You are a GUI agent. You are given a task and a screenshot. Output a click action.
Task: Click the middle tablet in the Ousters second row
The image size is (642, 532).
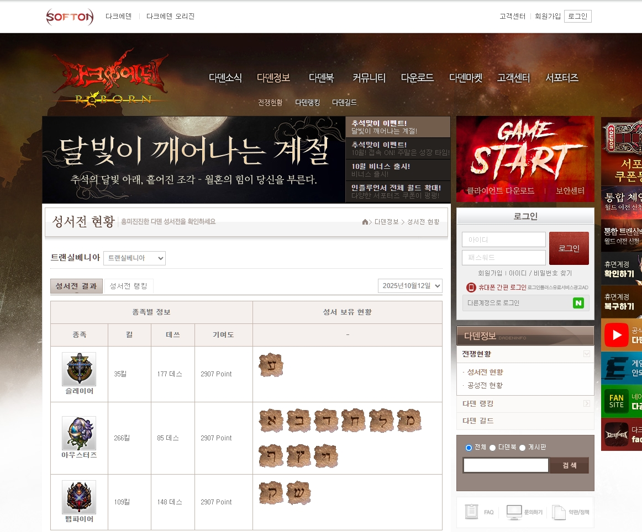(298, 456)
